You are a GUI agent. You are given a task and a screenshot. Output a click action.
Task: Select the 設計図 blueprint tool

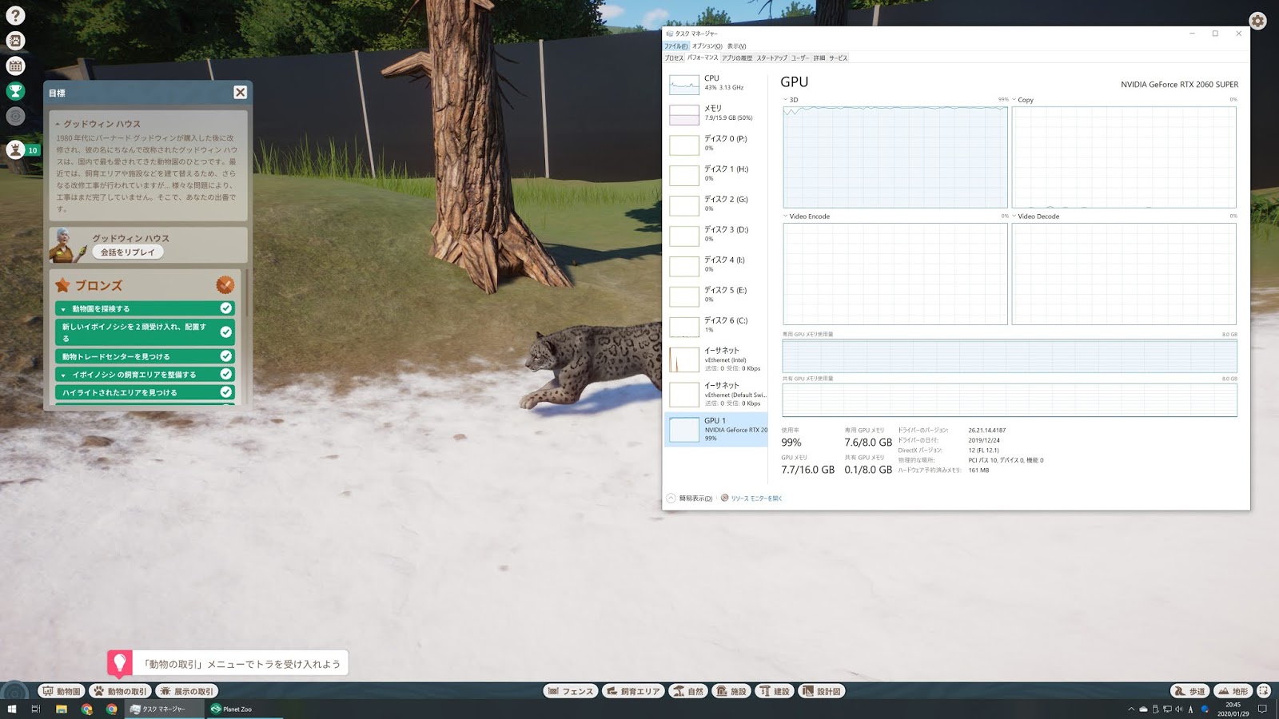[x=822, y=691]
